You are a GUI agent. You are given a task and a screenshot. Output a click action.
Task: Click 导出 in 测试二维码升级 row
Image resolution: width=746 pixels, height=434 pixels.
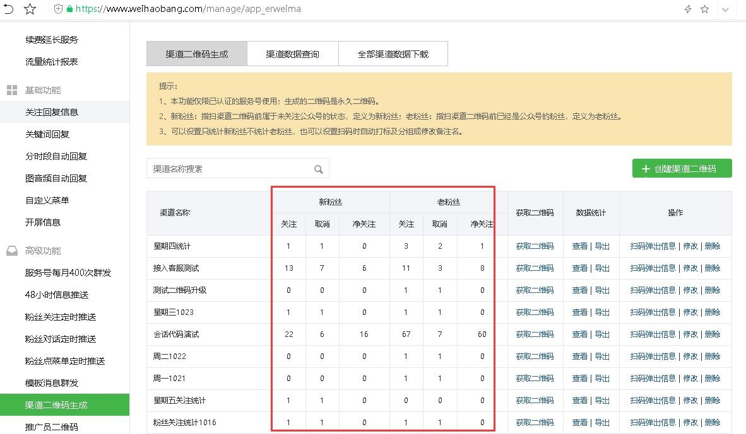602,290
